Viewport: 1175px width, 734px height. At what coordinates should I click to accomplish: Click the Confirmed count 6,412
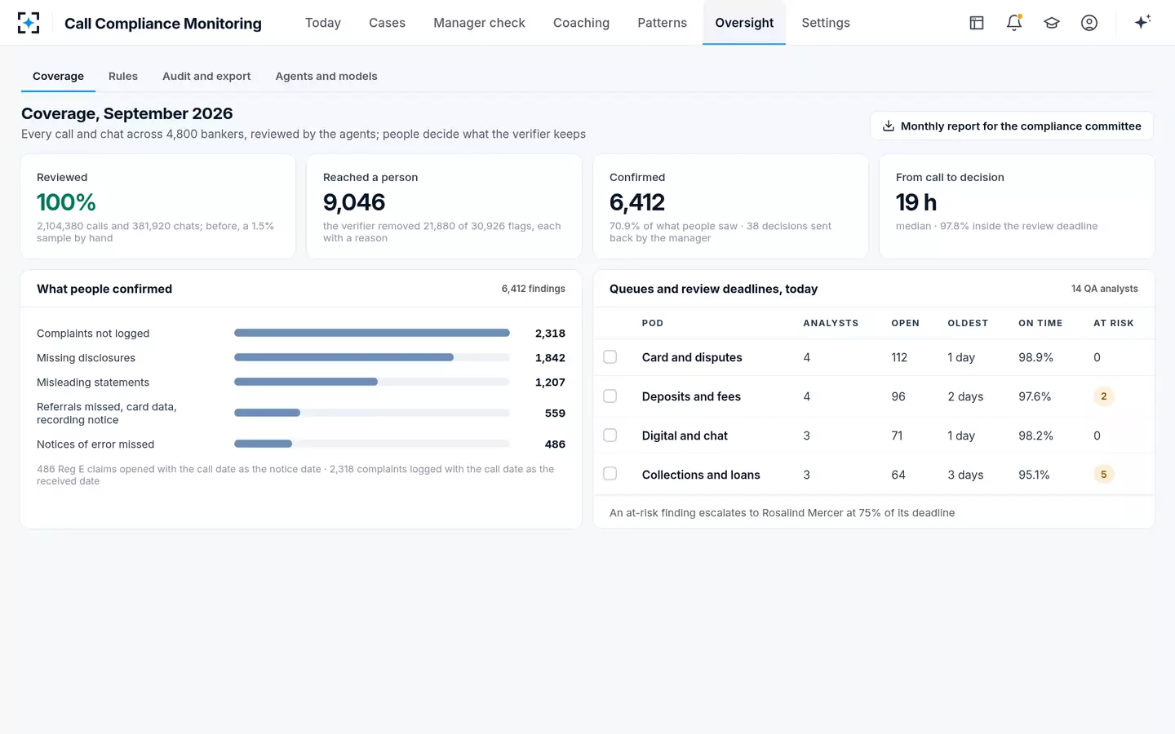(637, 202)
